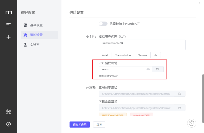This screenshot has height=133, width=204.
Task: Choose the Aria2 user agent preset
Action: pos(105,55)
